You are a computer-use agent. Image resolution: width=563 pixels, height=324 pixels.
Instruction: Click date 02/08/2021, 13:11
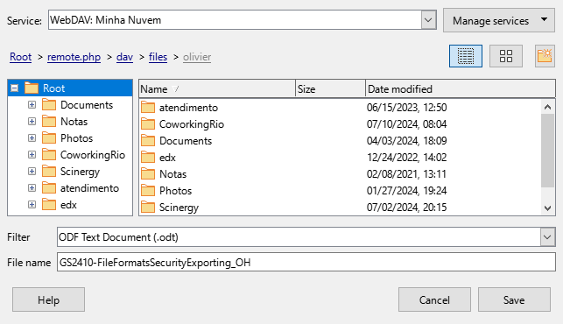(x=406, y=174)
